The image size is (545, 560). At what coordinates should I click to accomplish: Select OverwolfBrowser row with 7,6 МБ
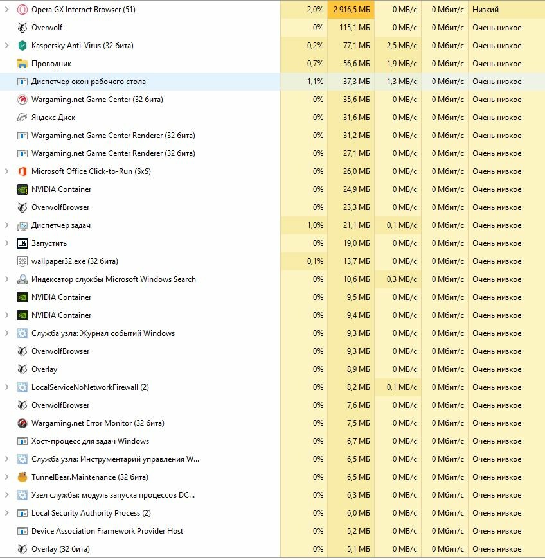272,405
